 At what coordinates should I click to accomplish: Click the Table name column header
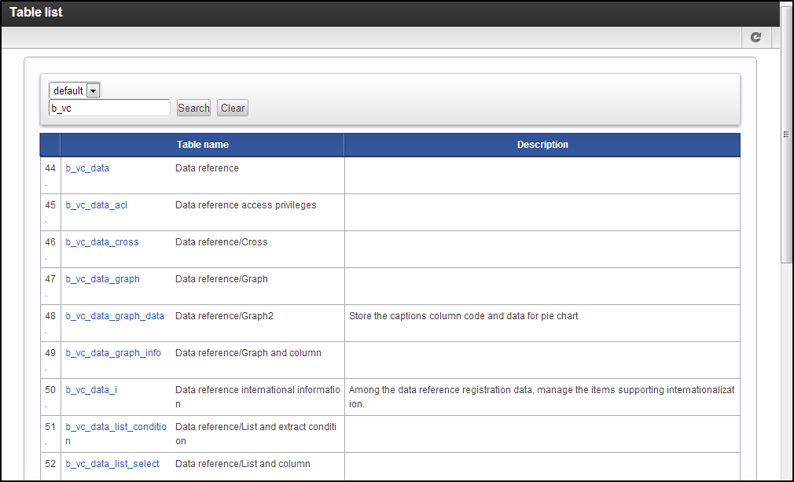coord(202,145)
